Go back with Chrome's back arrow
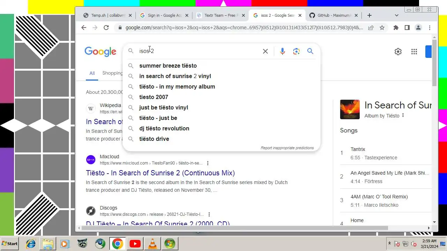Viewport: 447px width, 251px height. (x=83, y=28)
